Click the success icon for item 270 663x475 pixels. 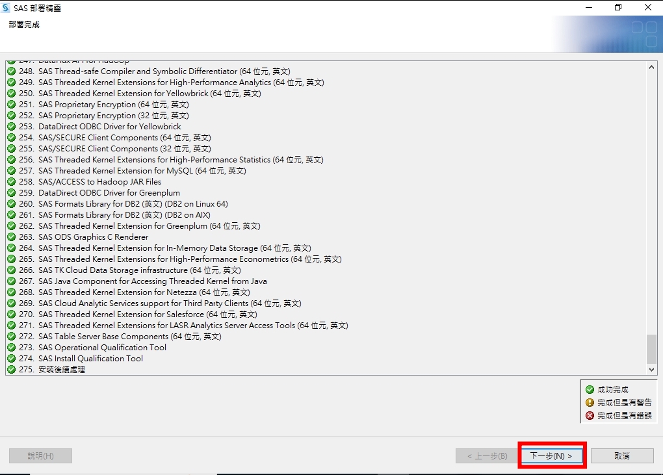pyautogui.click(x=12, y=315)
